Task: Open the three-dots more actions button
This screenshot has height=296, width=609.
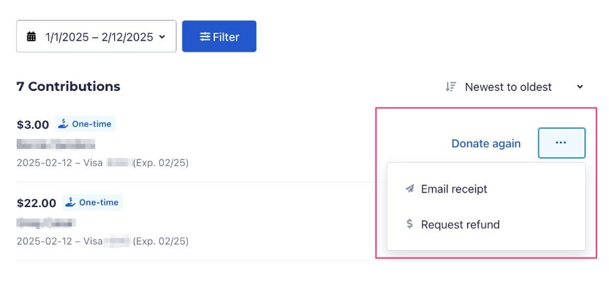Action: 561,143
